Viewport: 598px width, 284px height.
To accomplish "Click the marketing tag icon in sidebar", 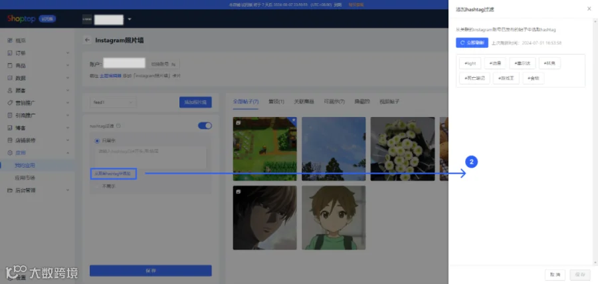I will [10, 102].
